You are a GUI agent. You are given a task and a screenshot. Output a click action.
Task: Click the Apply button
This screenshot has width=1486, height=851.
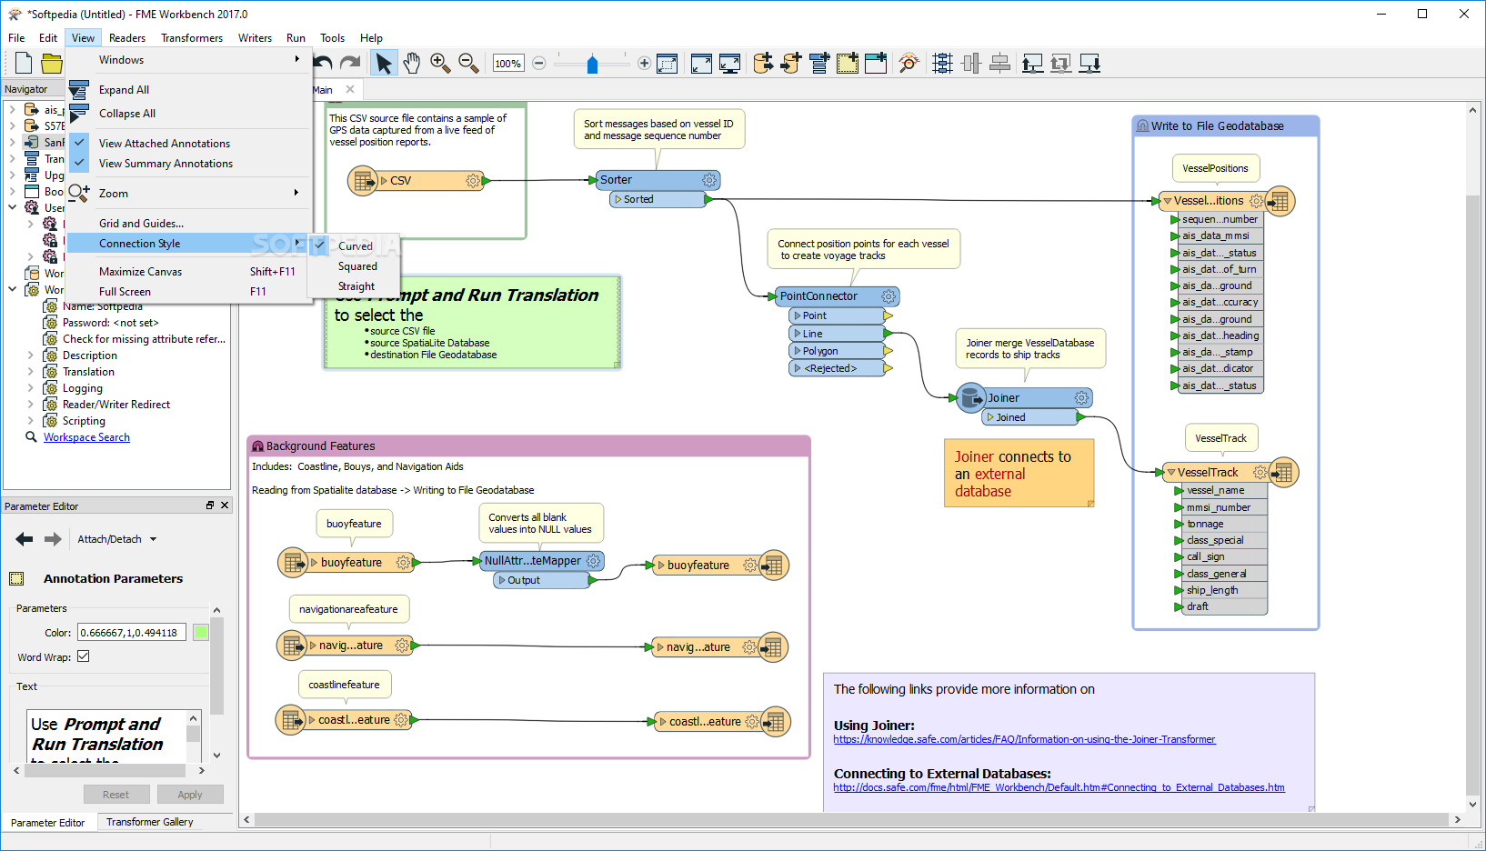pyautogui.click(x=190, y=795)
